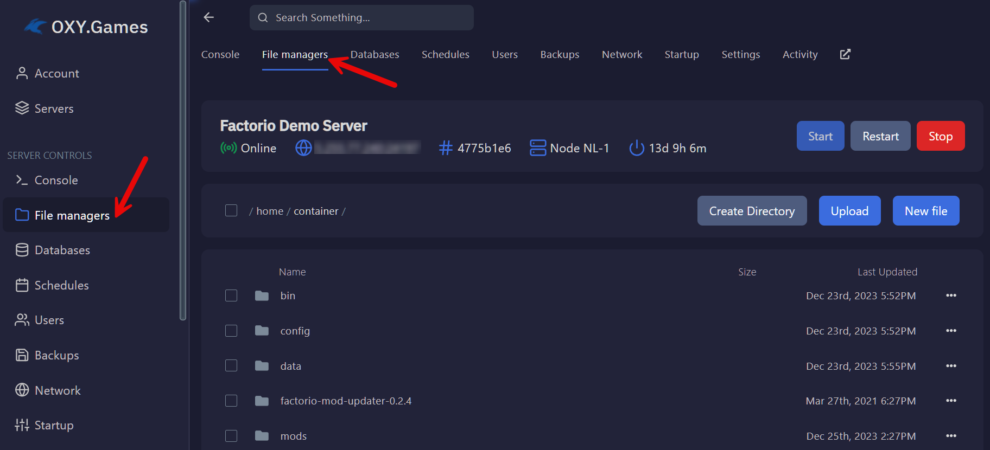The height and width of the screenshot is (450, 990).
Task: Click the Databases cylinder icon in sidebar
Action: click(22, 250)
